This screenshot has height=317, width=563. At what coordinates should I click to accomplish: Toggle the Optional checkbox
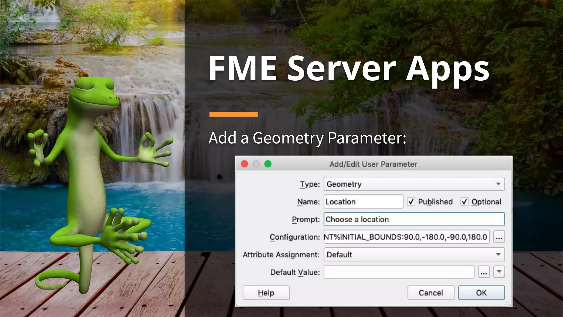(464, 202)
